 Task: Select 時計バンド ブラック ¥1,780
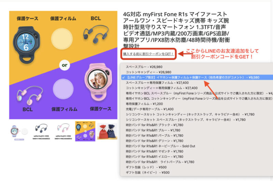tap(197, 125)
